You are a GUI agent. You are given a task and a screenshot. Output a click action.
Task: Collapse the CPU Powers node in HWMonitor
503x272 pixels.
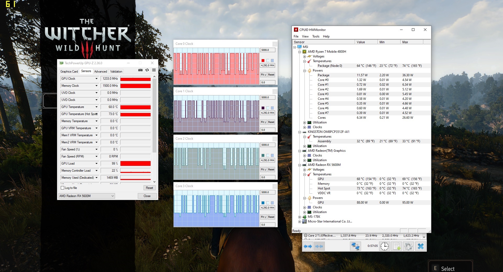click(x=304, y=71)
